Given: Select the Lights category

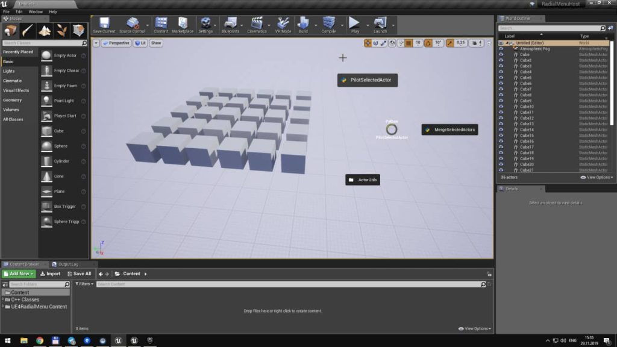Looking at the screenshot, I should click(8, 71).
